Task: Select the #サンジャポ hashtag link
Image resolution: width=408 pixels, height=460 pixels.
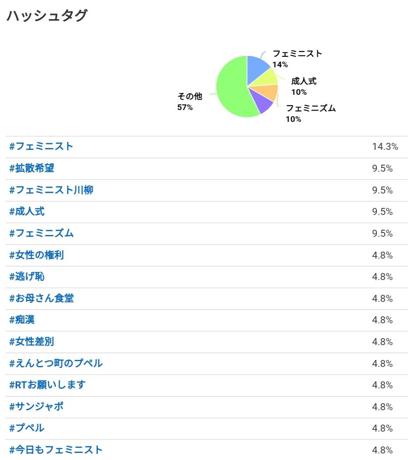Action: 36,407
